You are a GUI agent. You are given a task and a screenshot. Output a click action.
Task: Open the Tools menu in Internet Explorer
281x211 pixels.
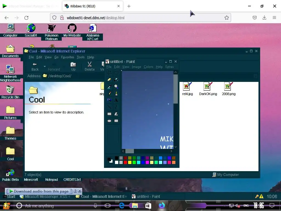tap(81, 57)
